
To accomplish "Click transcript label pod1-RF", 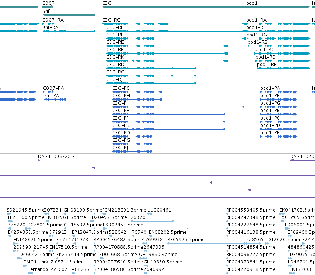I will [256, 27].
